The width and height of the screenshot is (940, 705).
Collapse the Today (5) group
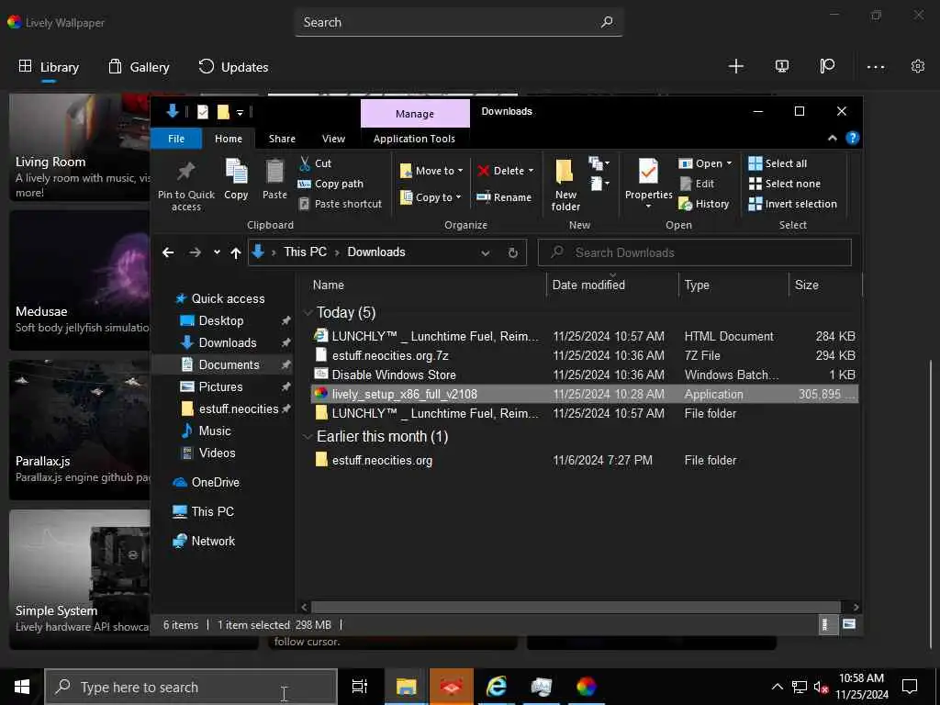(x=308, y=312)
